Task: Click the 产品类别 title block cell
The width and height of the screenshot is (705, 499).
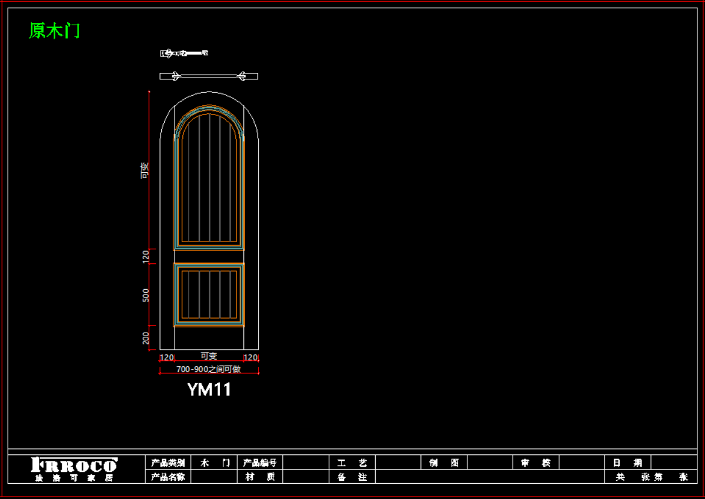Action: click(x=168, y=463)
